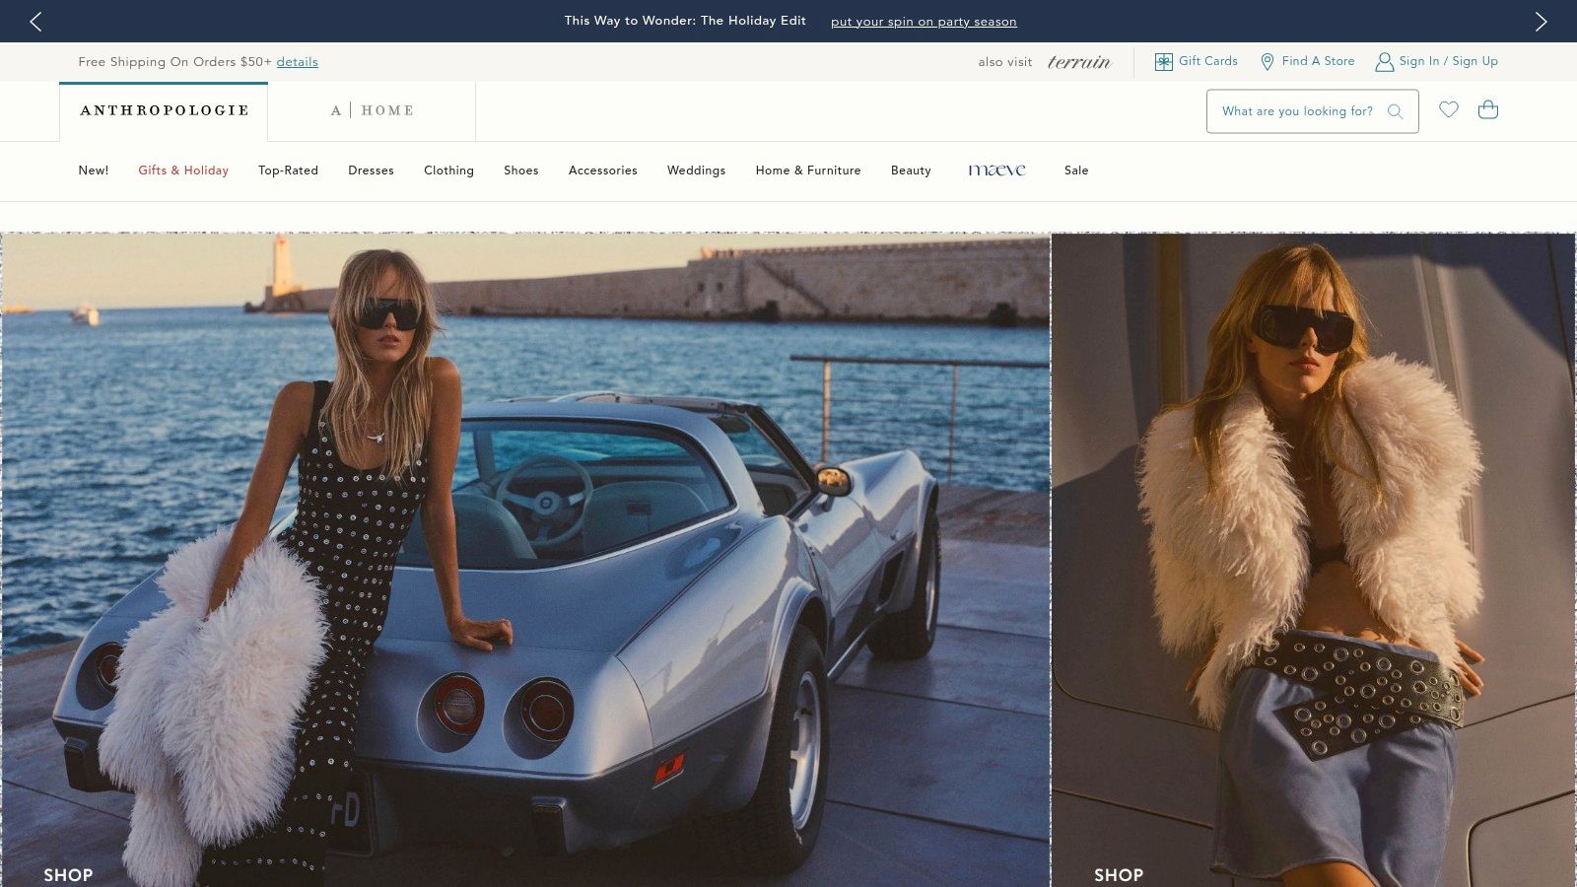Open the free shipping details link
This screenshot has height=887, width=1577.
297,62
